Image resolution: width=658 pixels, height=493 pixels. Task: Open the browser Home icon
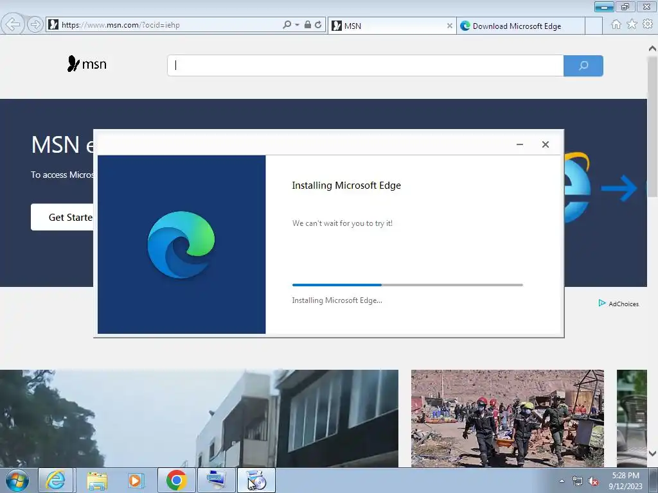coord(616,24)
